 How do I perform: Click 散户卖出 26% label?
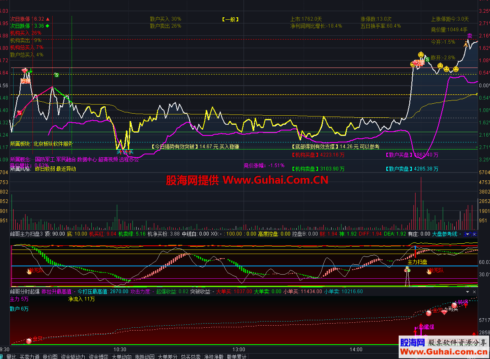[166, 26]
